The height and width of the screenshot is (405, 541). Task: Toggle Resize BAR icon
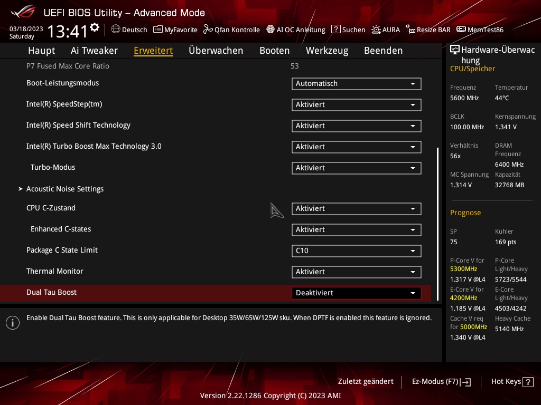[410, 30]
